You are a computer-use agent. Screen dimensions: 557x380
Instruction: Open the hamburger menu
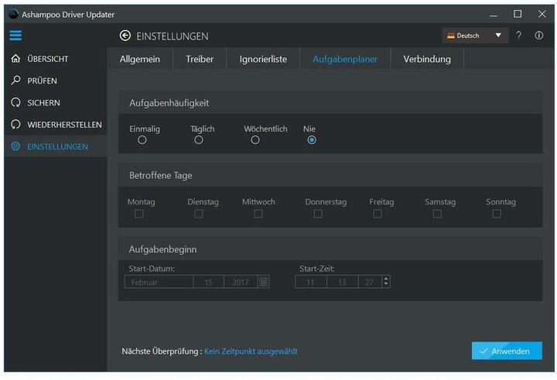click(15, 35)
